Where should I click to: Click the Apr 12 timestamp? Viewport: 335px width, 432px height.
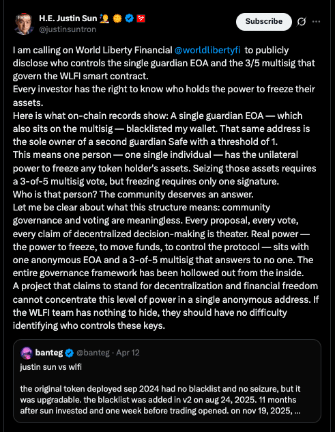128,353
